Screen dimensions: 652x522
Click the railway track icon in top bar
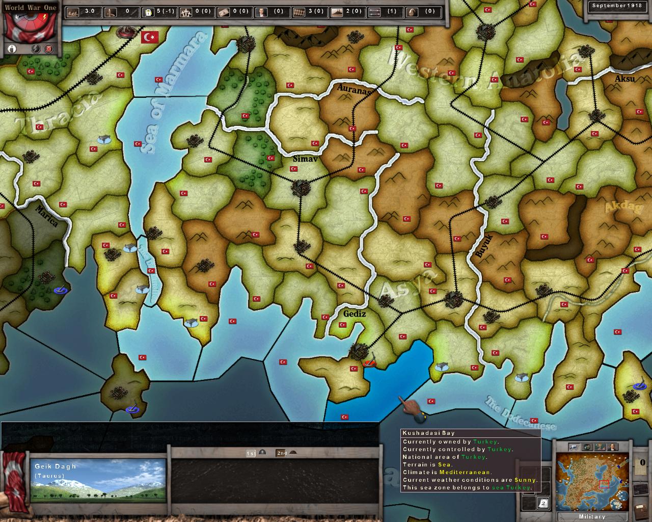click(x=299, y=12)
